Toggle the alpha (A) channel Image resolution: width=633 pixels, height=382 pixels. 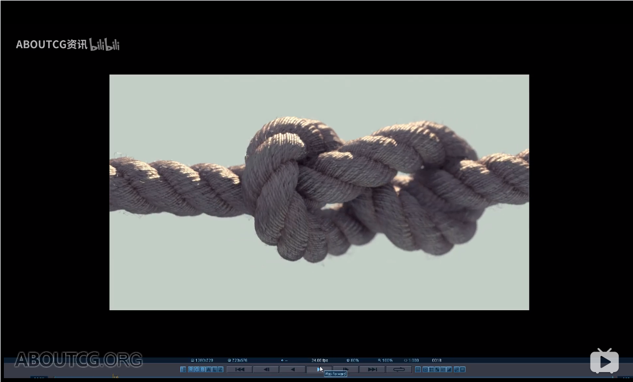pyautogui.click(x=208, y=369)
